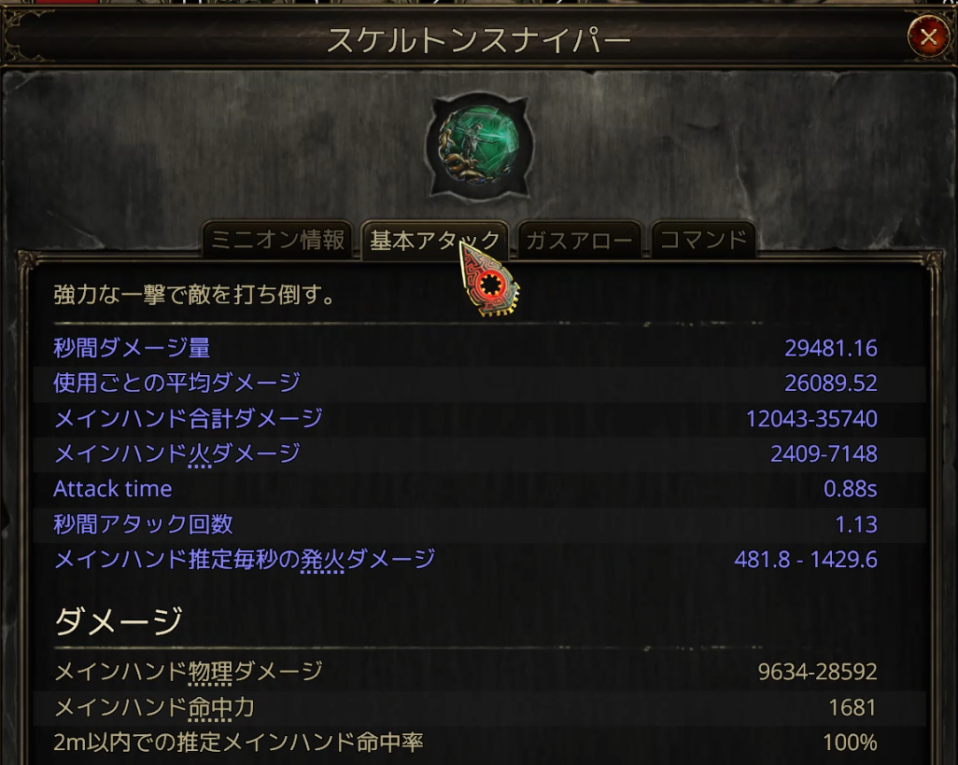This screenshot has width=958, height=765.
Task: Click the skill description 強力な一撃で敵を打ち倒す
Action: (x=194, y=295)
